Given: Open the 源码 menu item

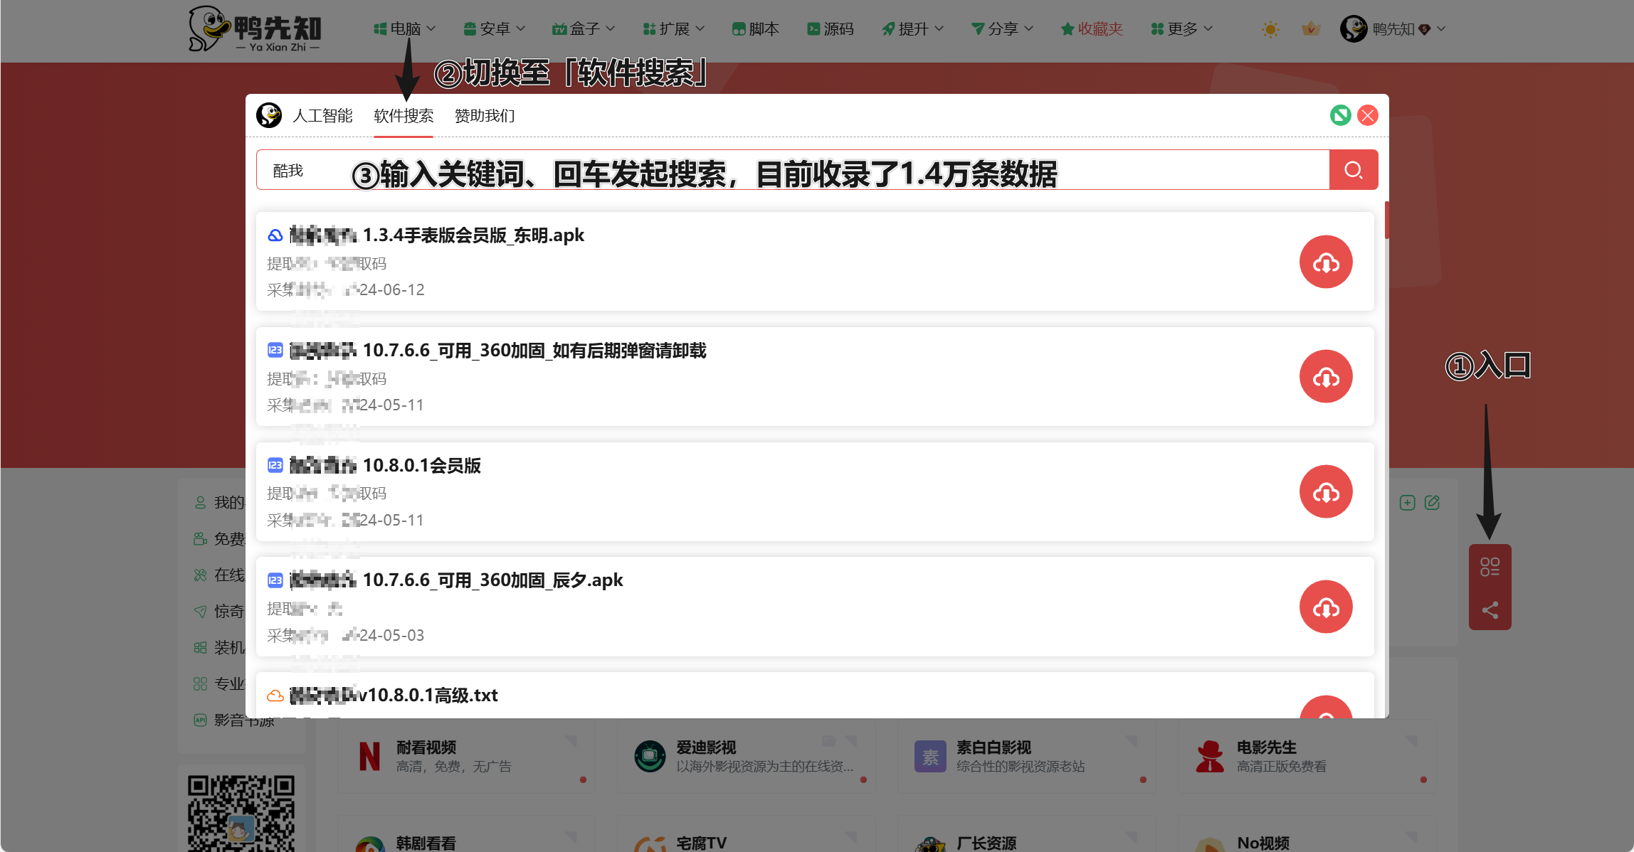Looking at the screenshot, I should [x=831, y=29].
